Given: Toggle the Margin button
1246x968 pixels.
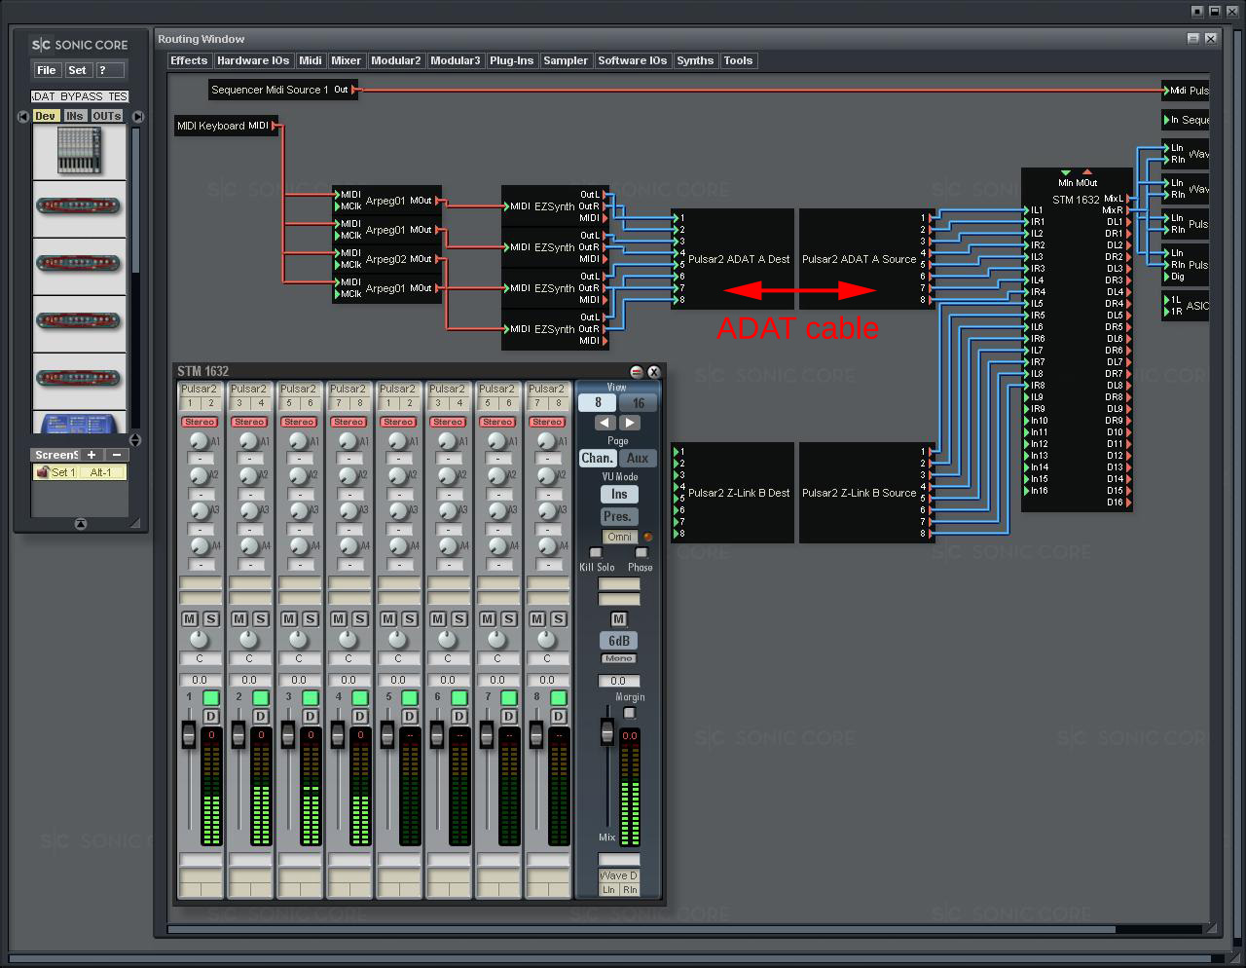Looking at the screenshot, I should click(x=629, y=713).
